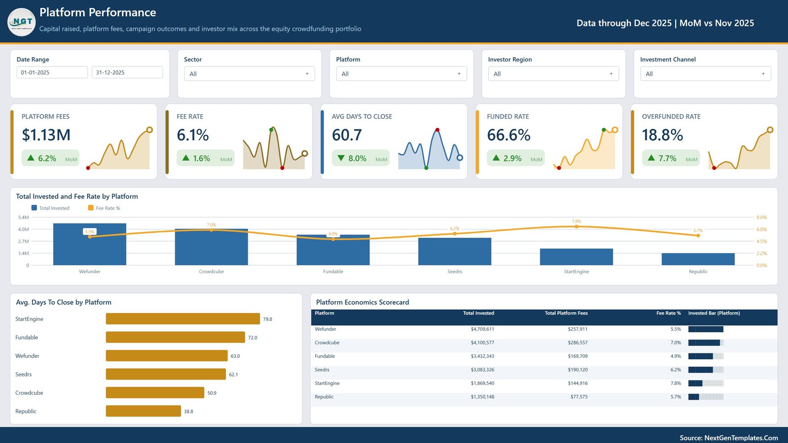The width and height of the screenshot is (788, 443).
Task: Toggle the Total Invested legend swatch
Action: [x=34, y=208]
